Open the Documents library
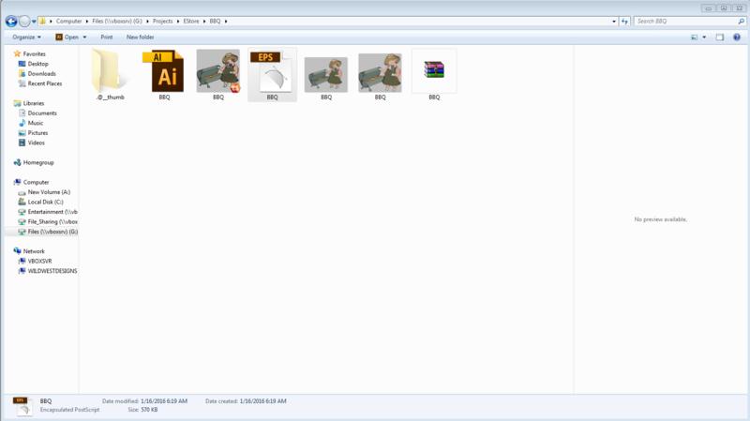The width and height of the screenshot is (750, 421). 42,113
